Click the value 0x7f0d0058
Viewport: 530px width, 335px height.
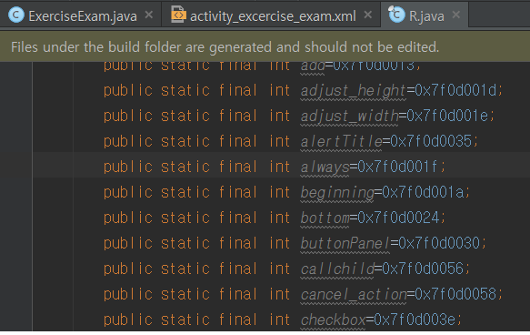tap(455, 294)
